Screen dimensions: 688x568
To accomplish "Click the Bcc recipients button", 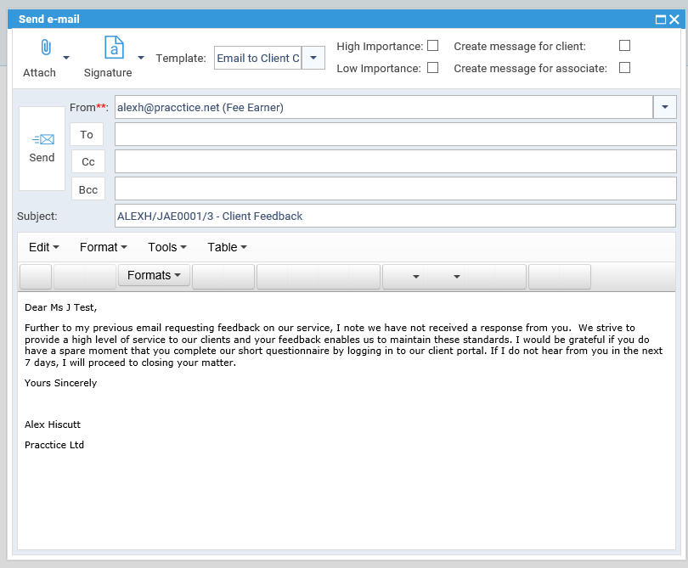I will click(x=88, y=189).
